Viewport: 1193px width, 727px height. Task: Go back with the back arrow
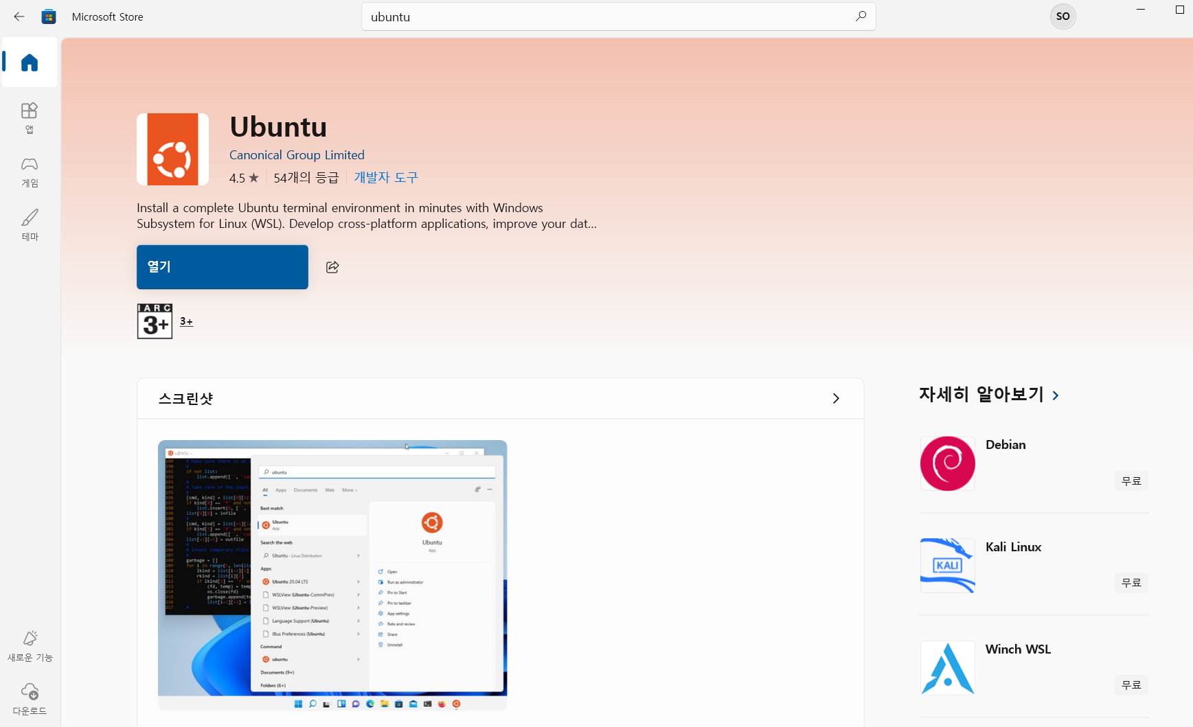19,16
